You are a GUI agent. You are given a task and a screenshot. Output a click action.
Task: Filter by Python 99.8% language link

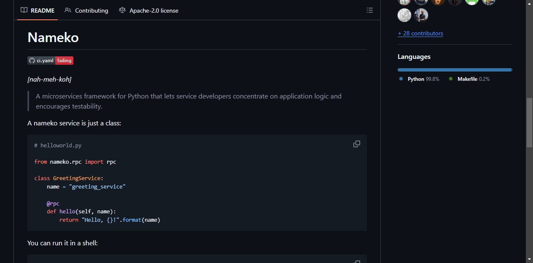point(419,79)
